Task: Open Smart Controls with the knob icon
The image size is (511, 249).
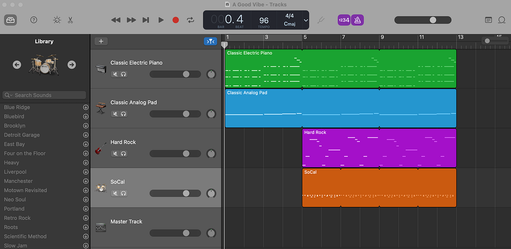Action: (57, 20)
